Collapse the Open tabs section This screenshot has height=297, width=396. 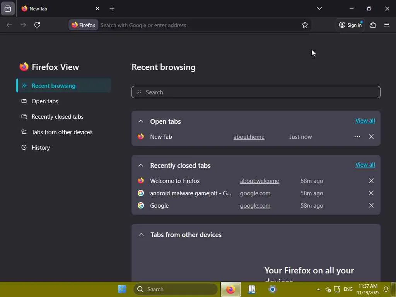[141, 121]
